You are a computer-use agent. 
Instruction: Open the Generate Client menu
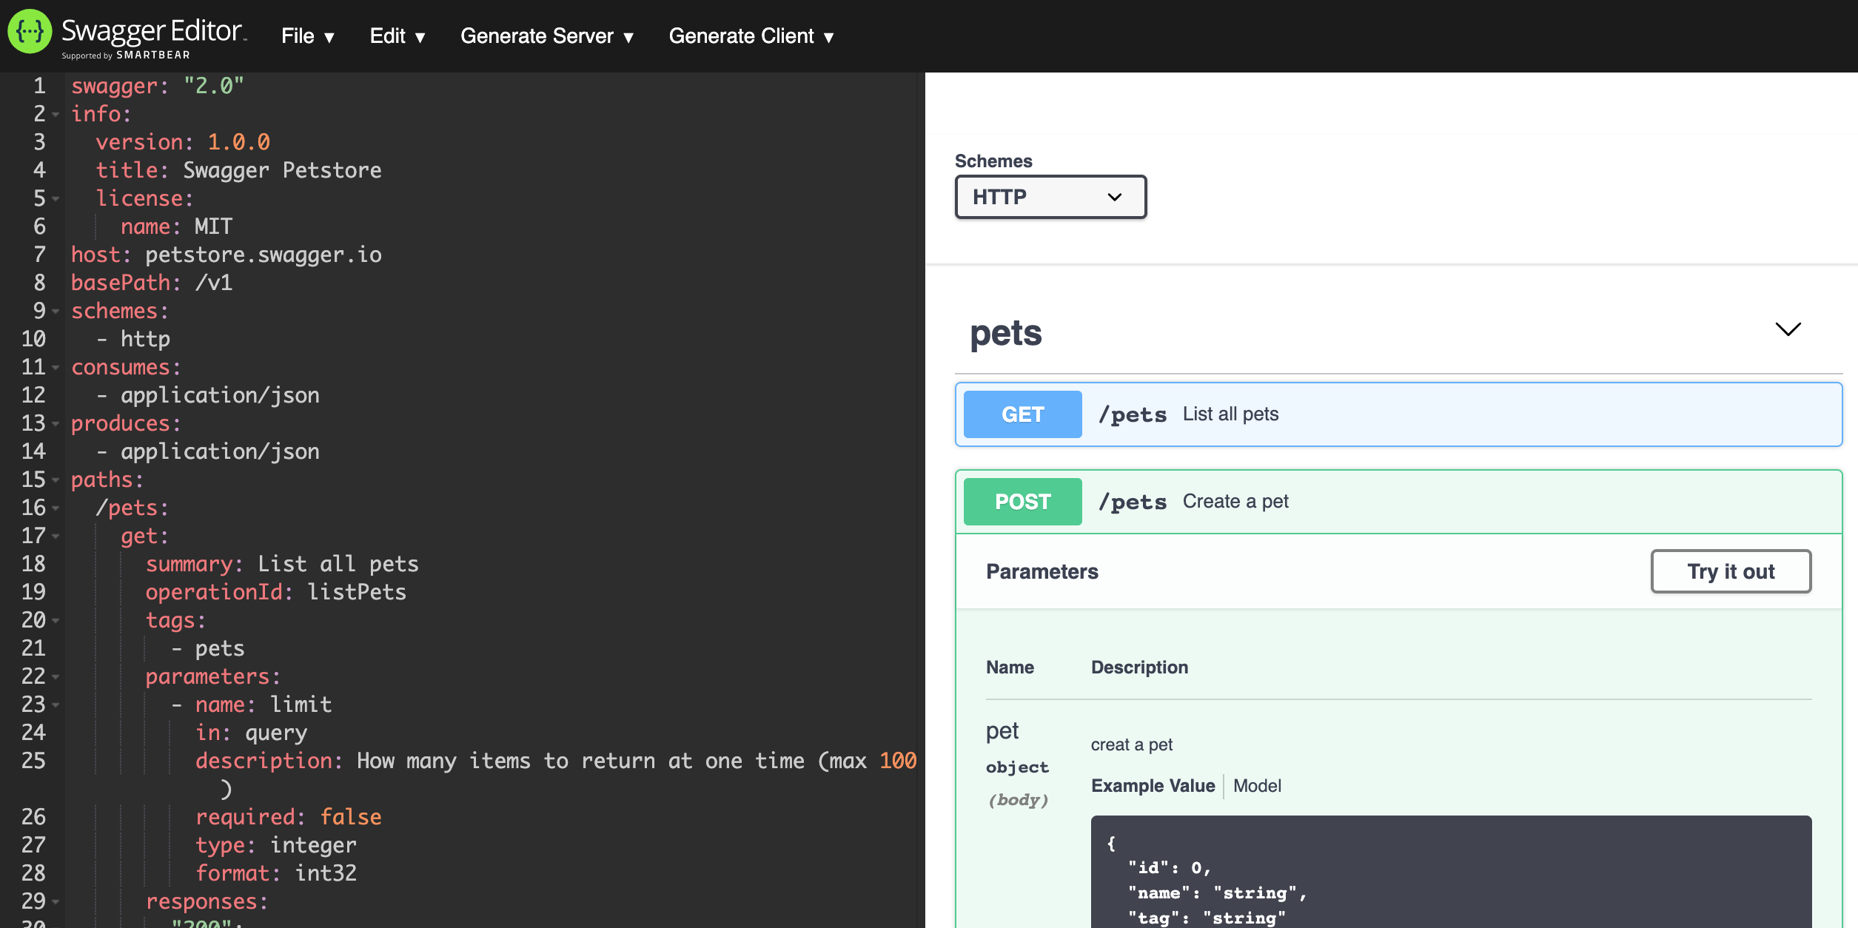coord(751,36)
